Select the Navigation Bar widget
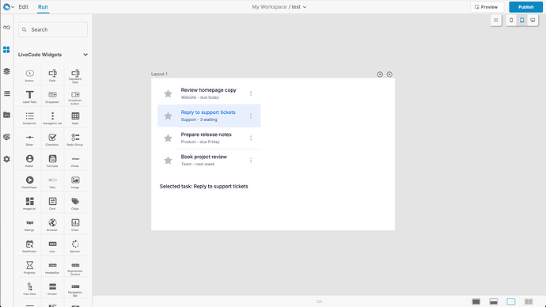This screenshot has height=307, width=546. 75,289
